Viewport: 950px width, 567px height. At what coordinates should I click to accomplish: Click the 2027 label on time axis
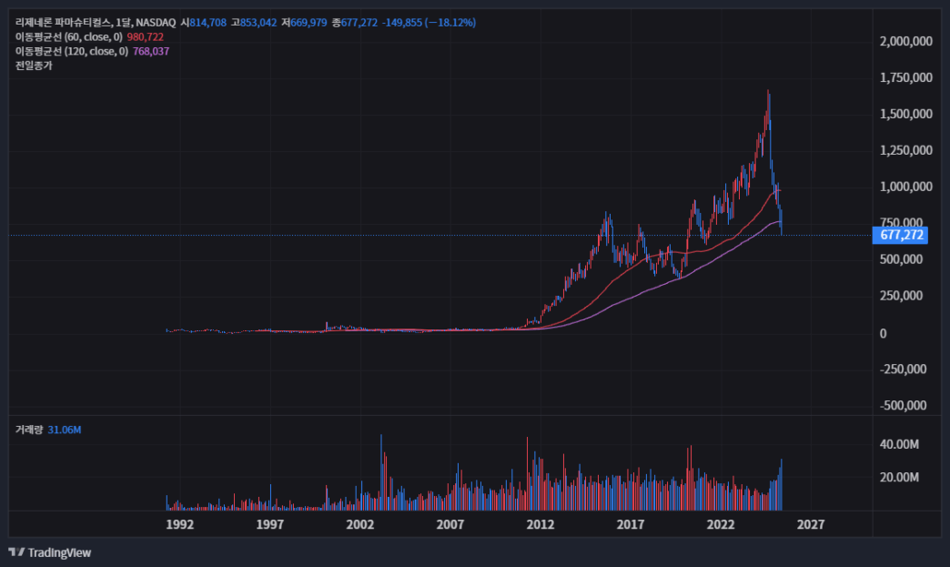[811, 524]
